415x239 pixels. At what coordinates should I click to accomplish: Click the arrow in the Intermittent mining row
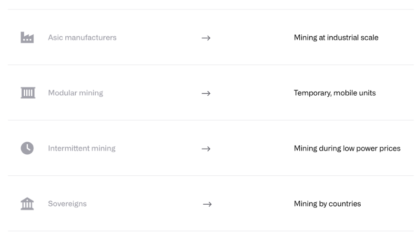point(206,149)
